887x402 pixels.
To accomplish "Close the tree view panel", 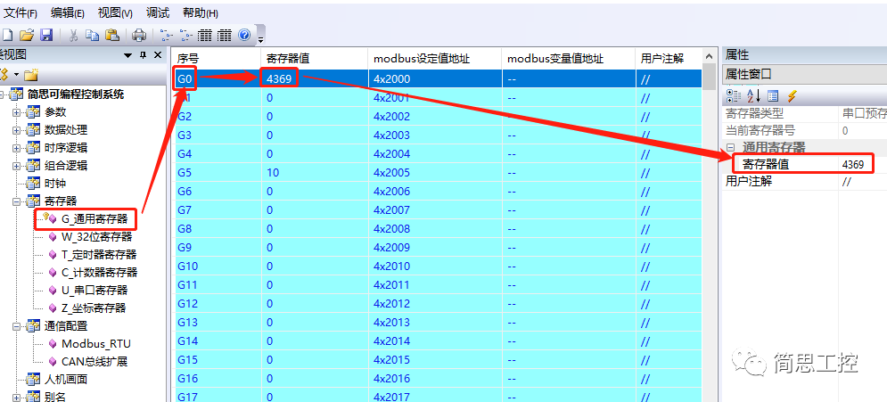I will tap(157, 55).
